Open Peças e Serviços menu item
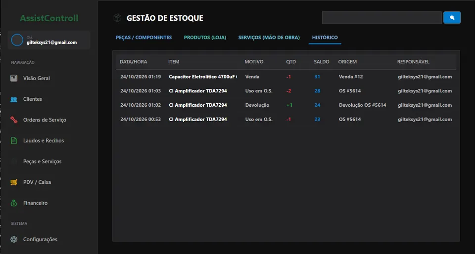475x254 pixels. (x=43, y=162)
